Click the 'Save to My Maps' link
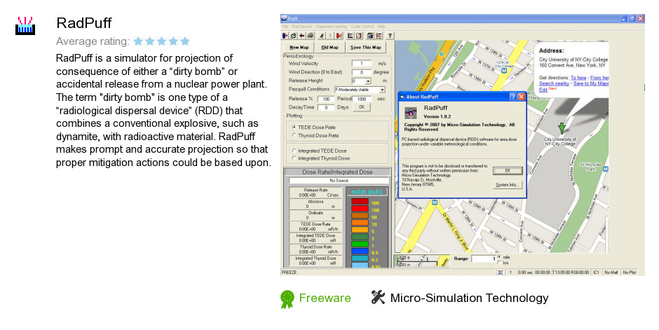Viewport: 659px width, 330px height. [591, 83]
